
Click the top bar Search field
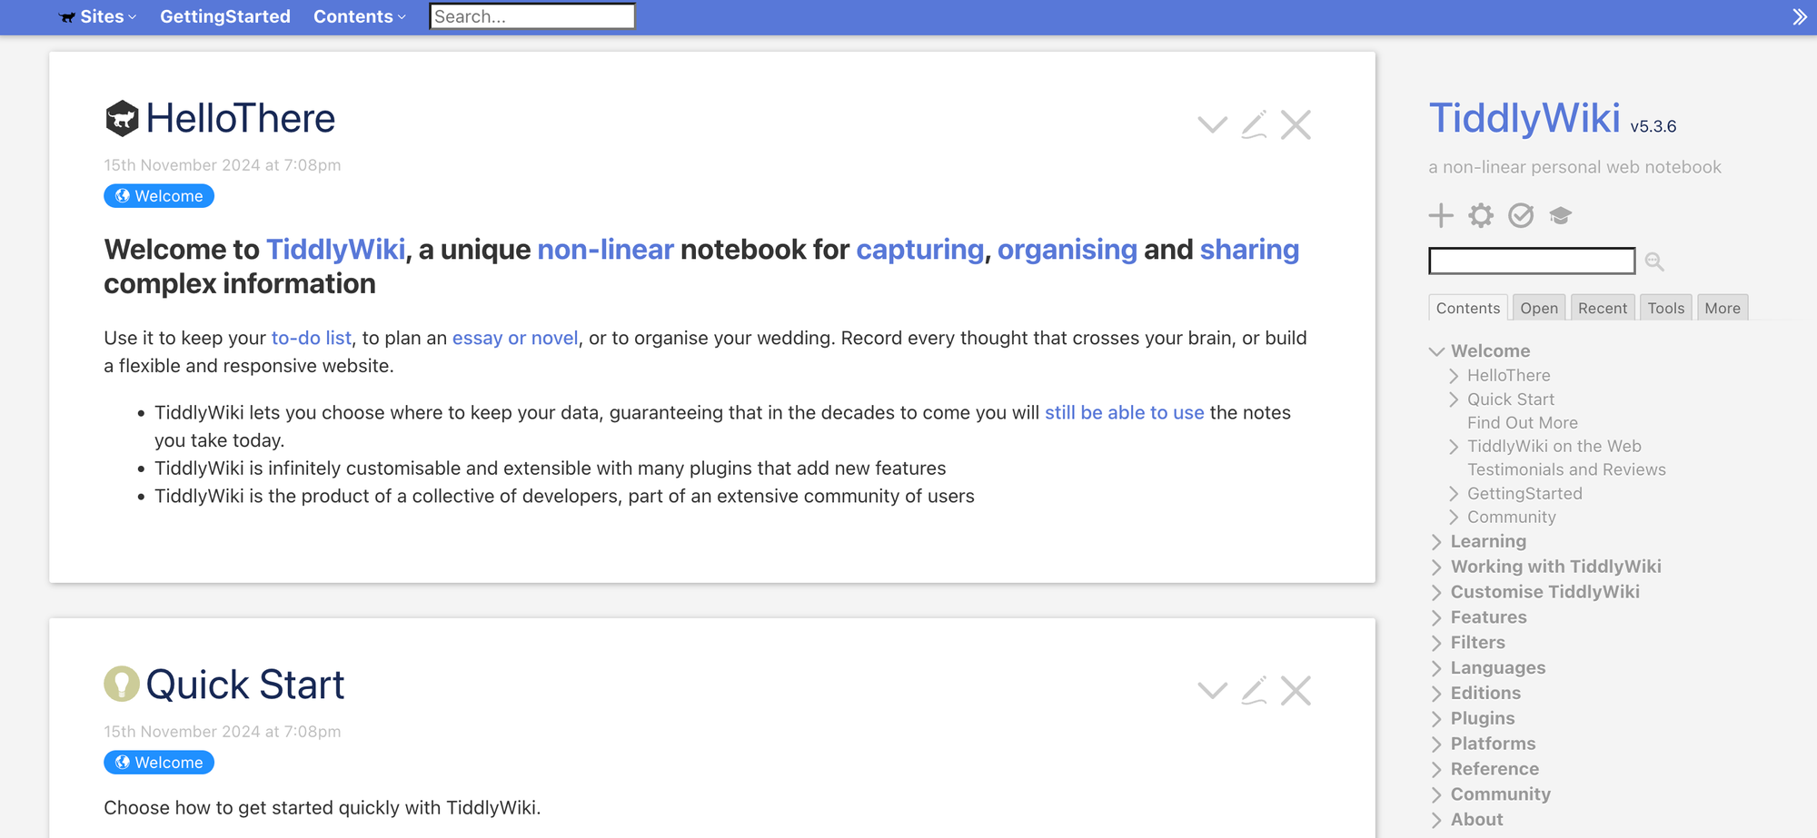point(532,16)
